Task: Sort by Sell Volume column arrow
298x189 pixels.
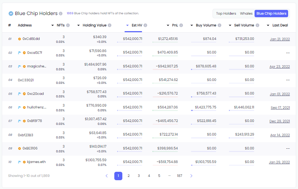Action: coord(230,25)
